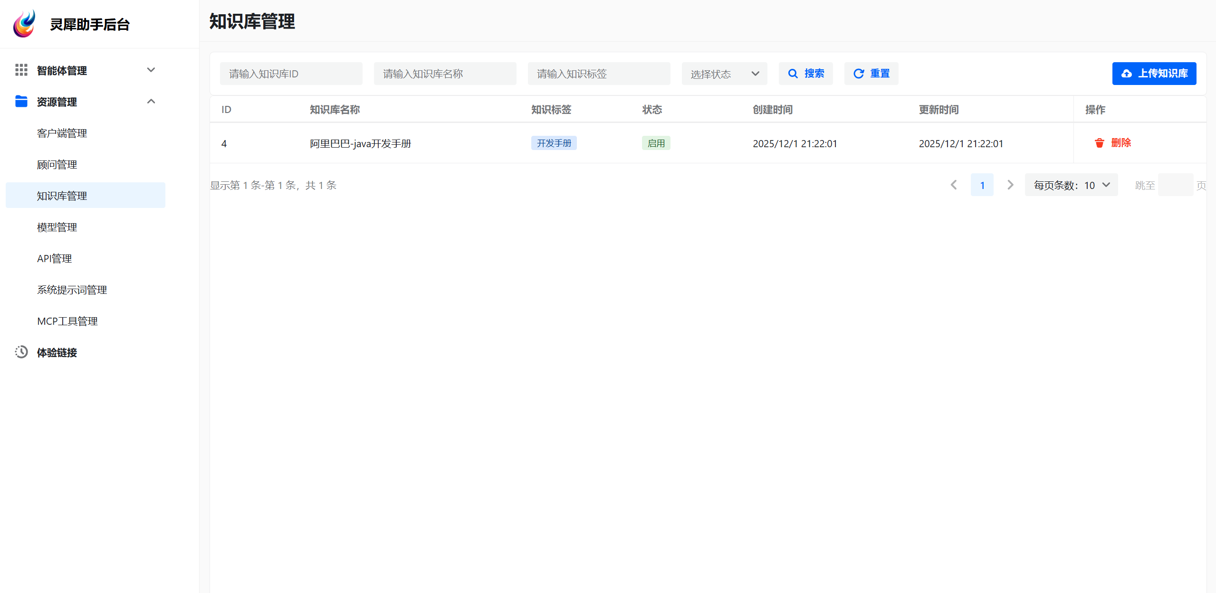
Task: Click the magnifier icon in 搜索 button
Action: [793, 74]
